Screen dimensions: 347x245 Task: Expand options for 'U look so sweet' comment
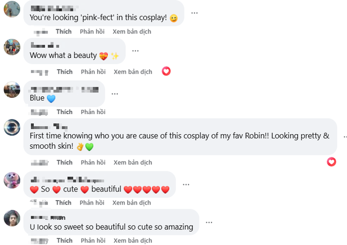click(209, 222)
